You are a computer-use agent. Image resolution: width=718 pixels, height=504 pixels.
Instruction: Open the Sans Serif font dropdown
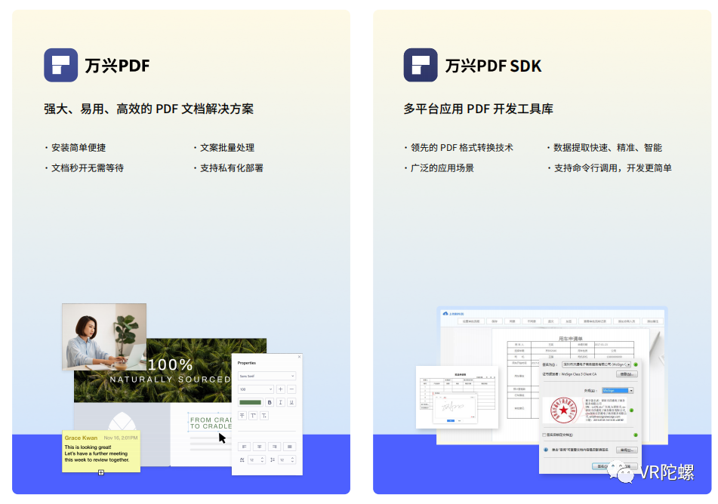(x=267, y=376)
